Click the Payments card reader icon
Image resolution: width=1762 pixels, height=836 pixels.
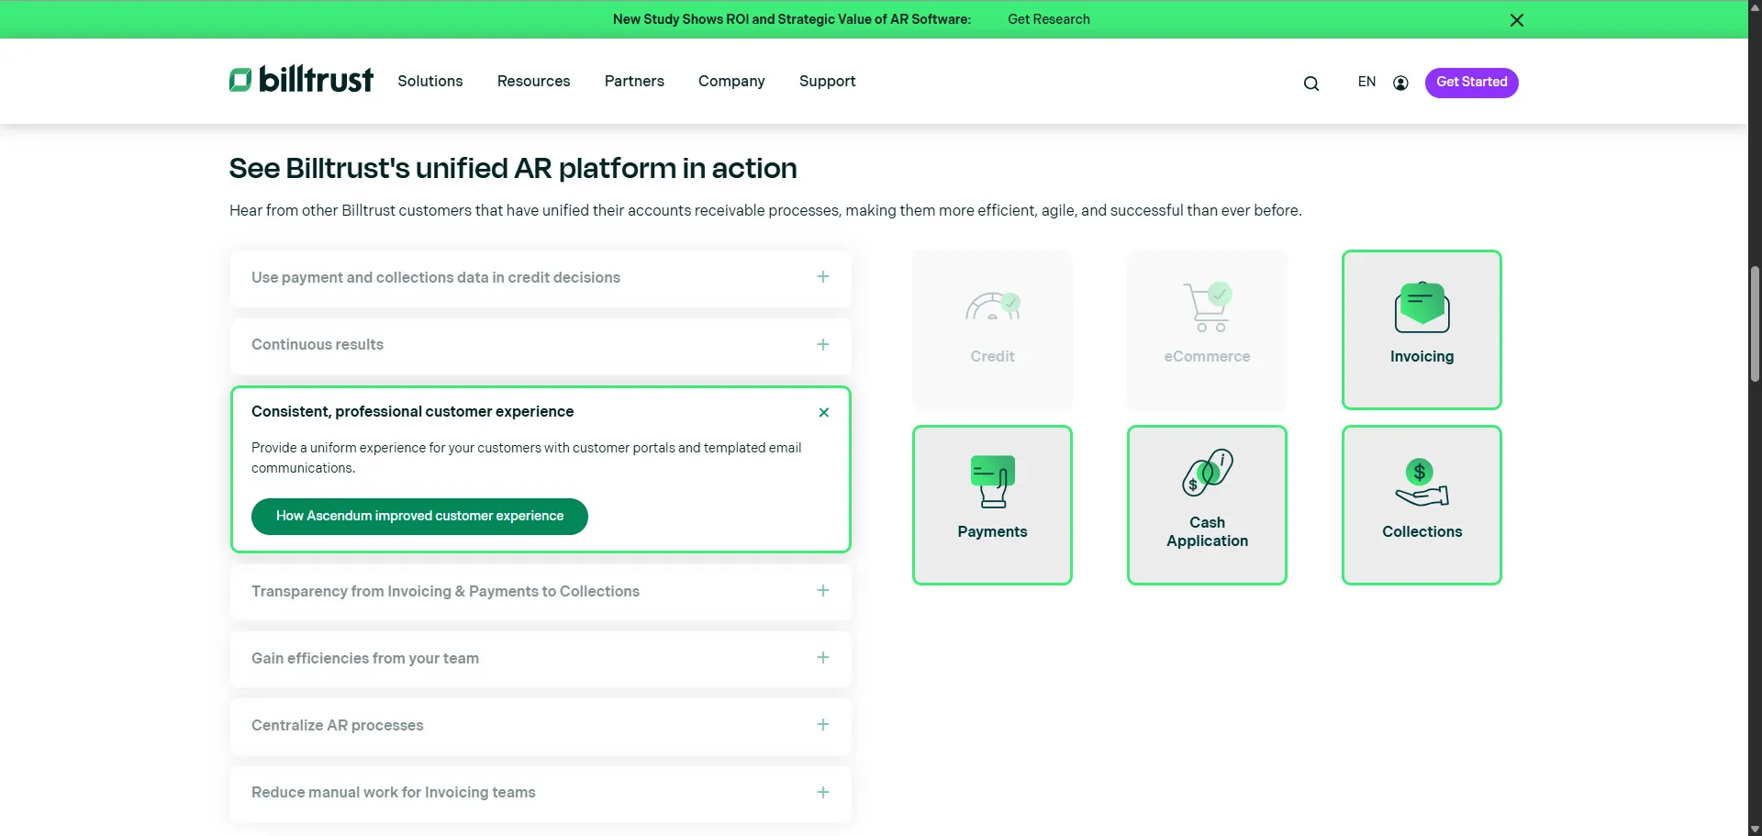click(x=992, y=482)
